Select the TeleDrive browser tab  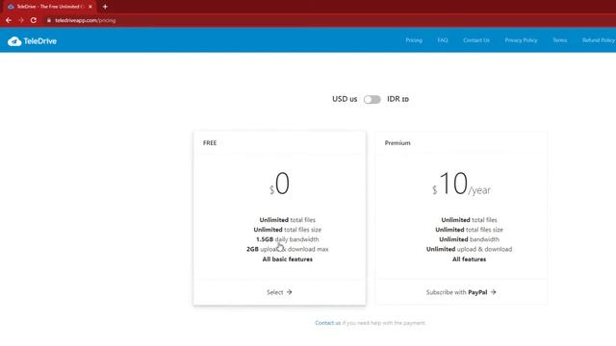coord(49,7)
